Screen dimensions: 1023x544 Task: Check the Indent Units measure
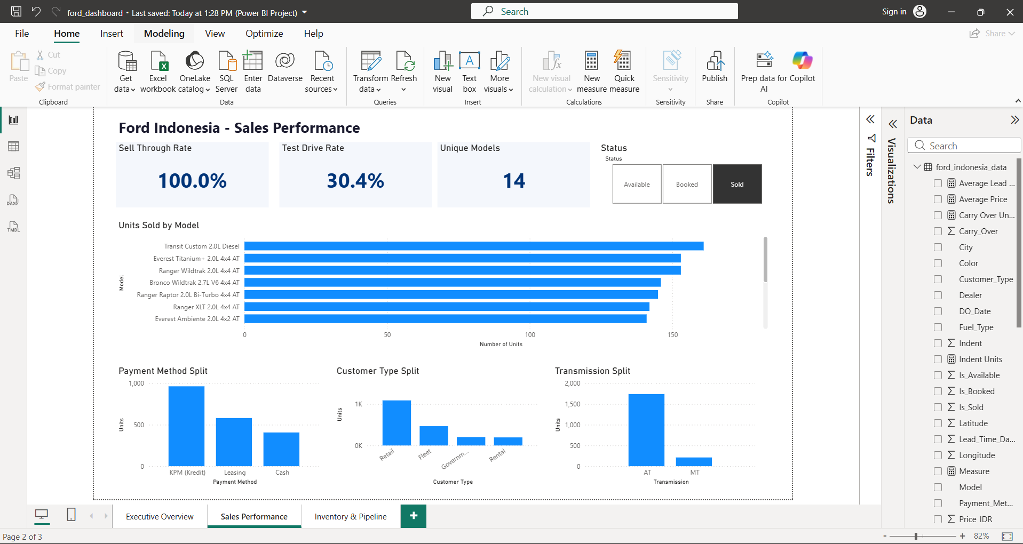point(938,359)
